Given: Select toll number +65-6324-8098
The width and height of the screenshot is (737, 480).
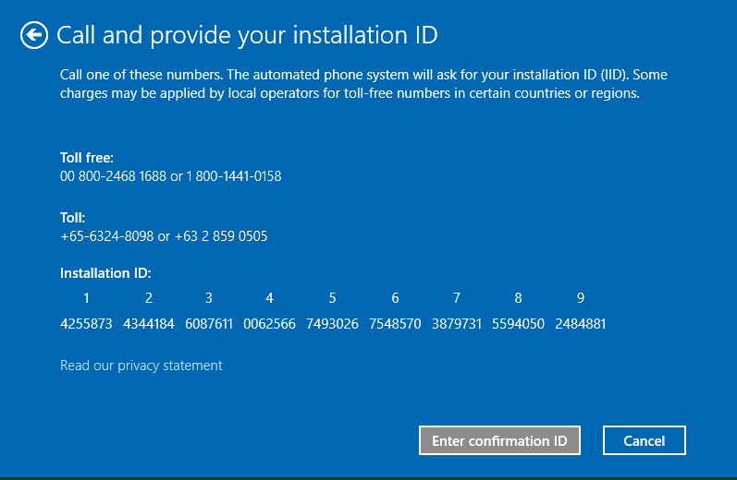Looking at the screenshot, I should (106, 236).
